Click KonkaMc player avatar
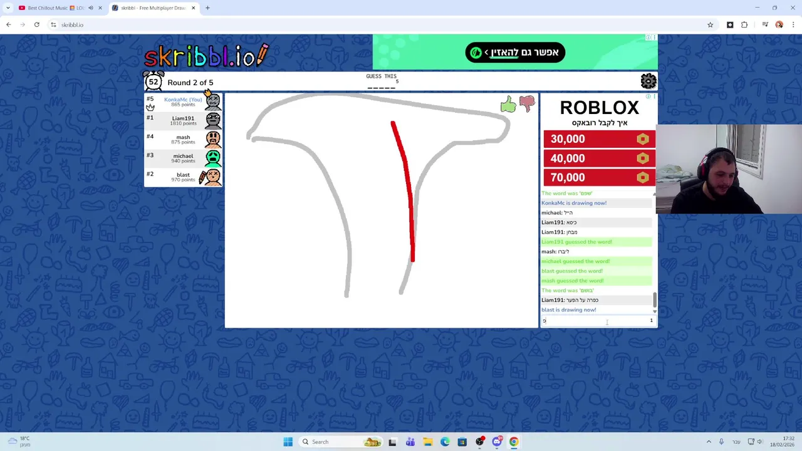This screenshot has height=451, width=802. [213, 101]
